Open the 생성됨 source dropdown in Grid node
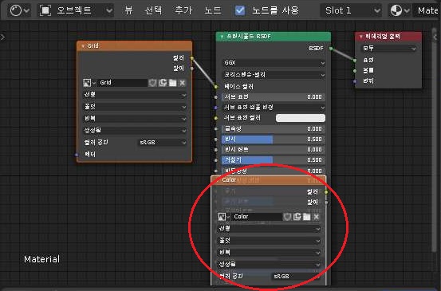This screenshot has width=441, height=291. pos(135,131)
